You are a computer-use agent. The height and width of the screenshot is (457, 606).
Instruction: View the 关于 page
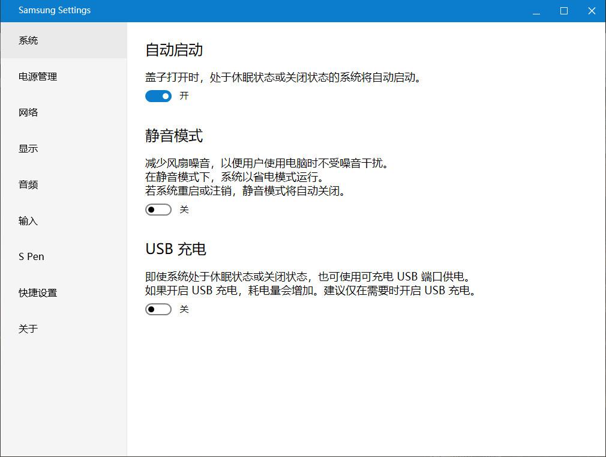tap(28, 328)
